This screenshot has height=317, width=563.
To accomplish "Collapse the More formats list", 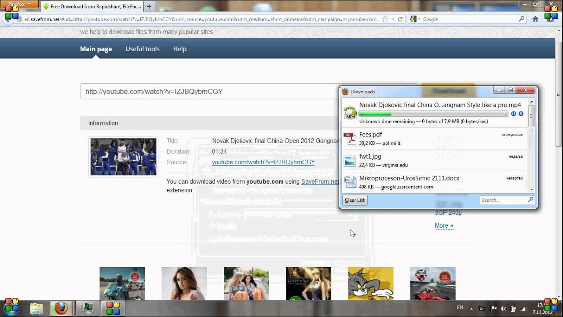I will [444, 226].
